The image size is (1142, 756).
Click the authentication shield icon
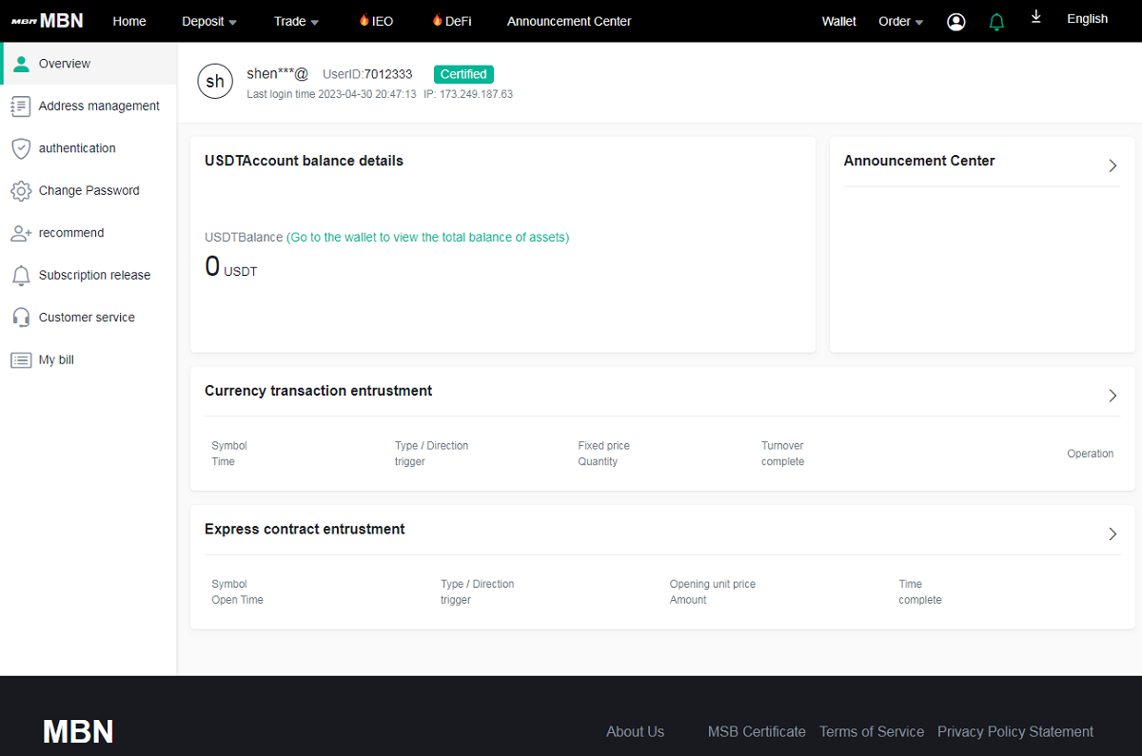pos(20,148)
